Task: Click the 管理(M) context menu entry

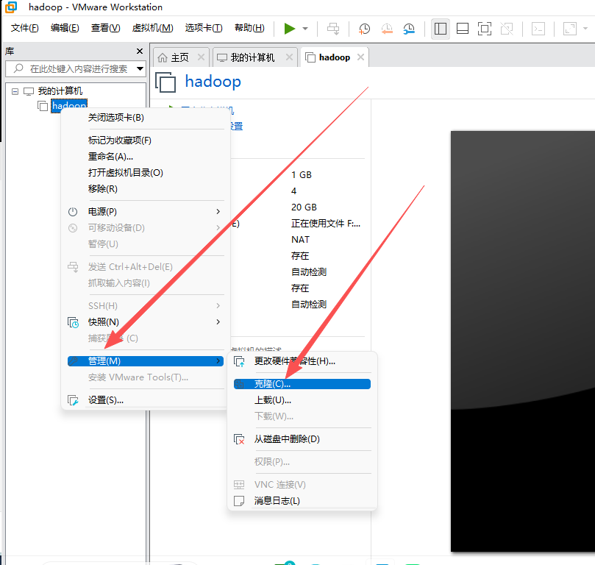Action: 146,361
